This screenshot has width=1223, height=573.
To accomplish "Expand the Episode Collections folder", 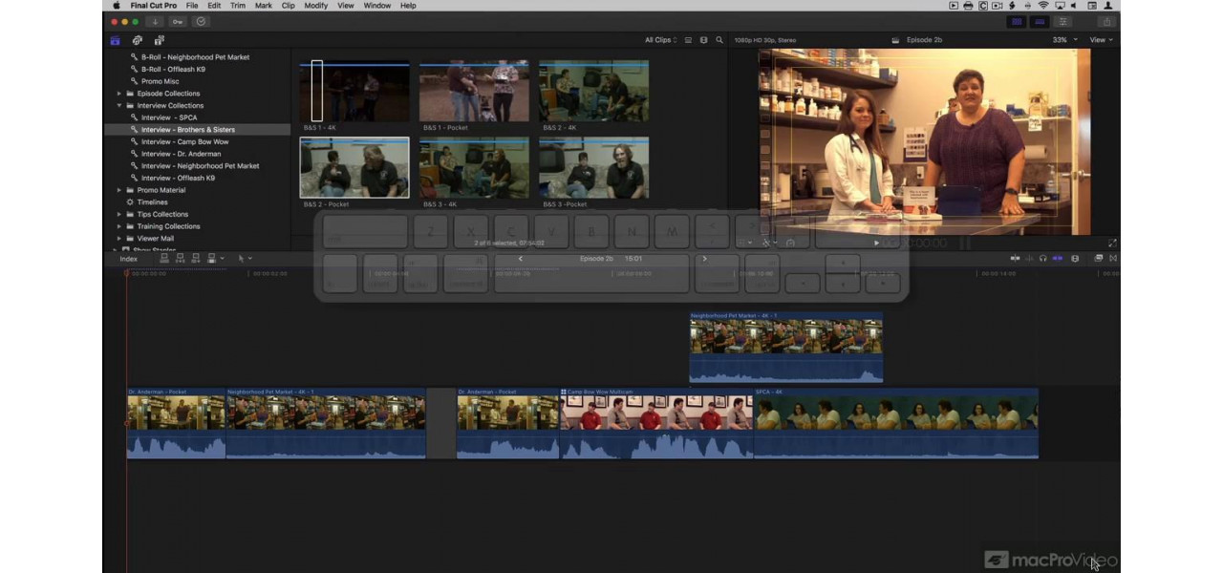I will click(119, 94).
